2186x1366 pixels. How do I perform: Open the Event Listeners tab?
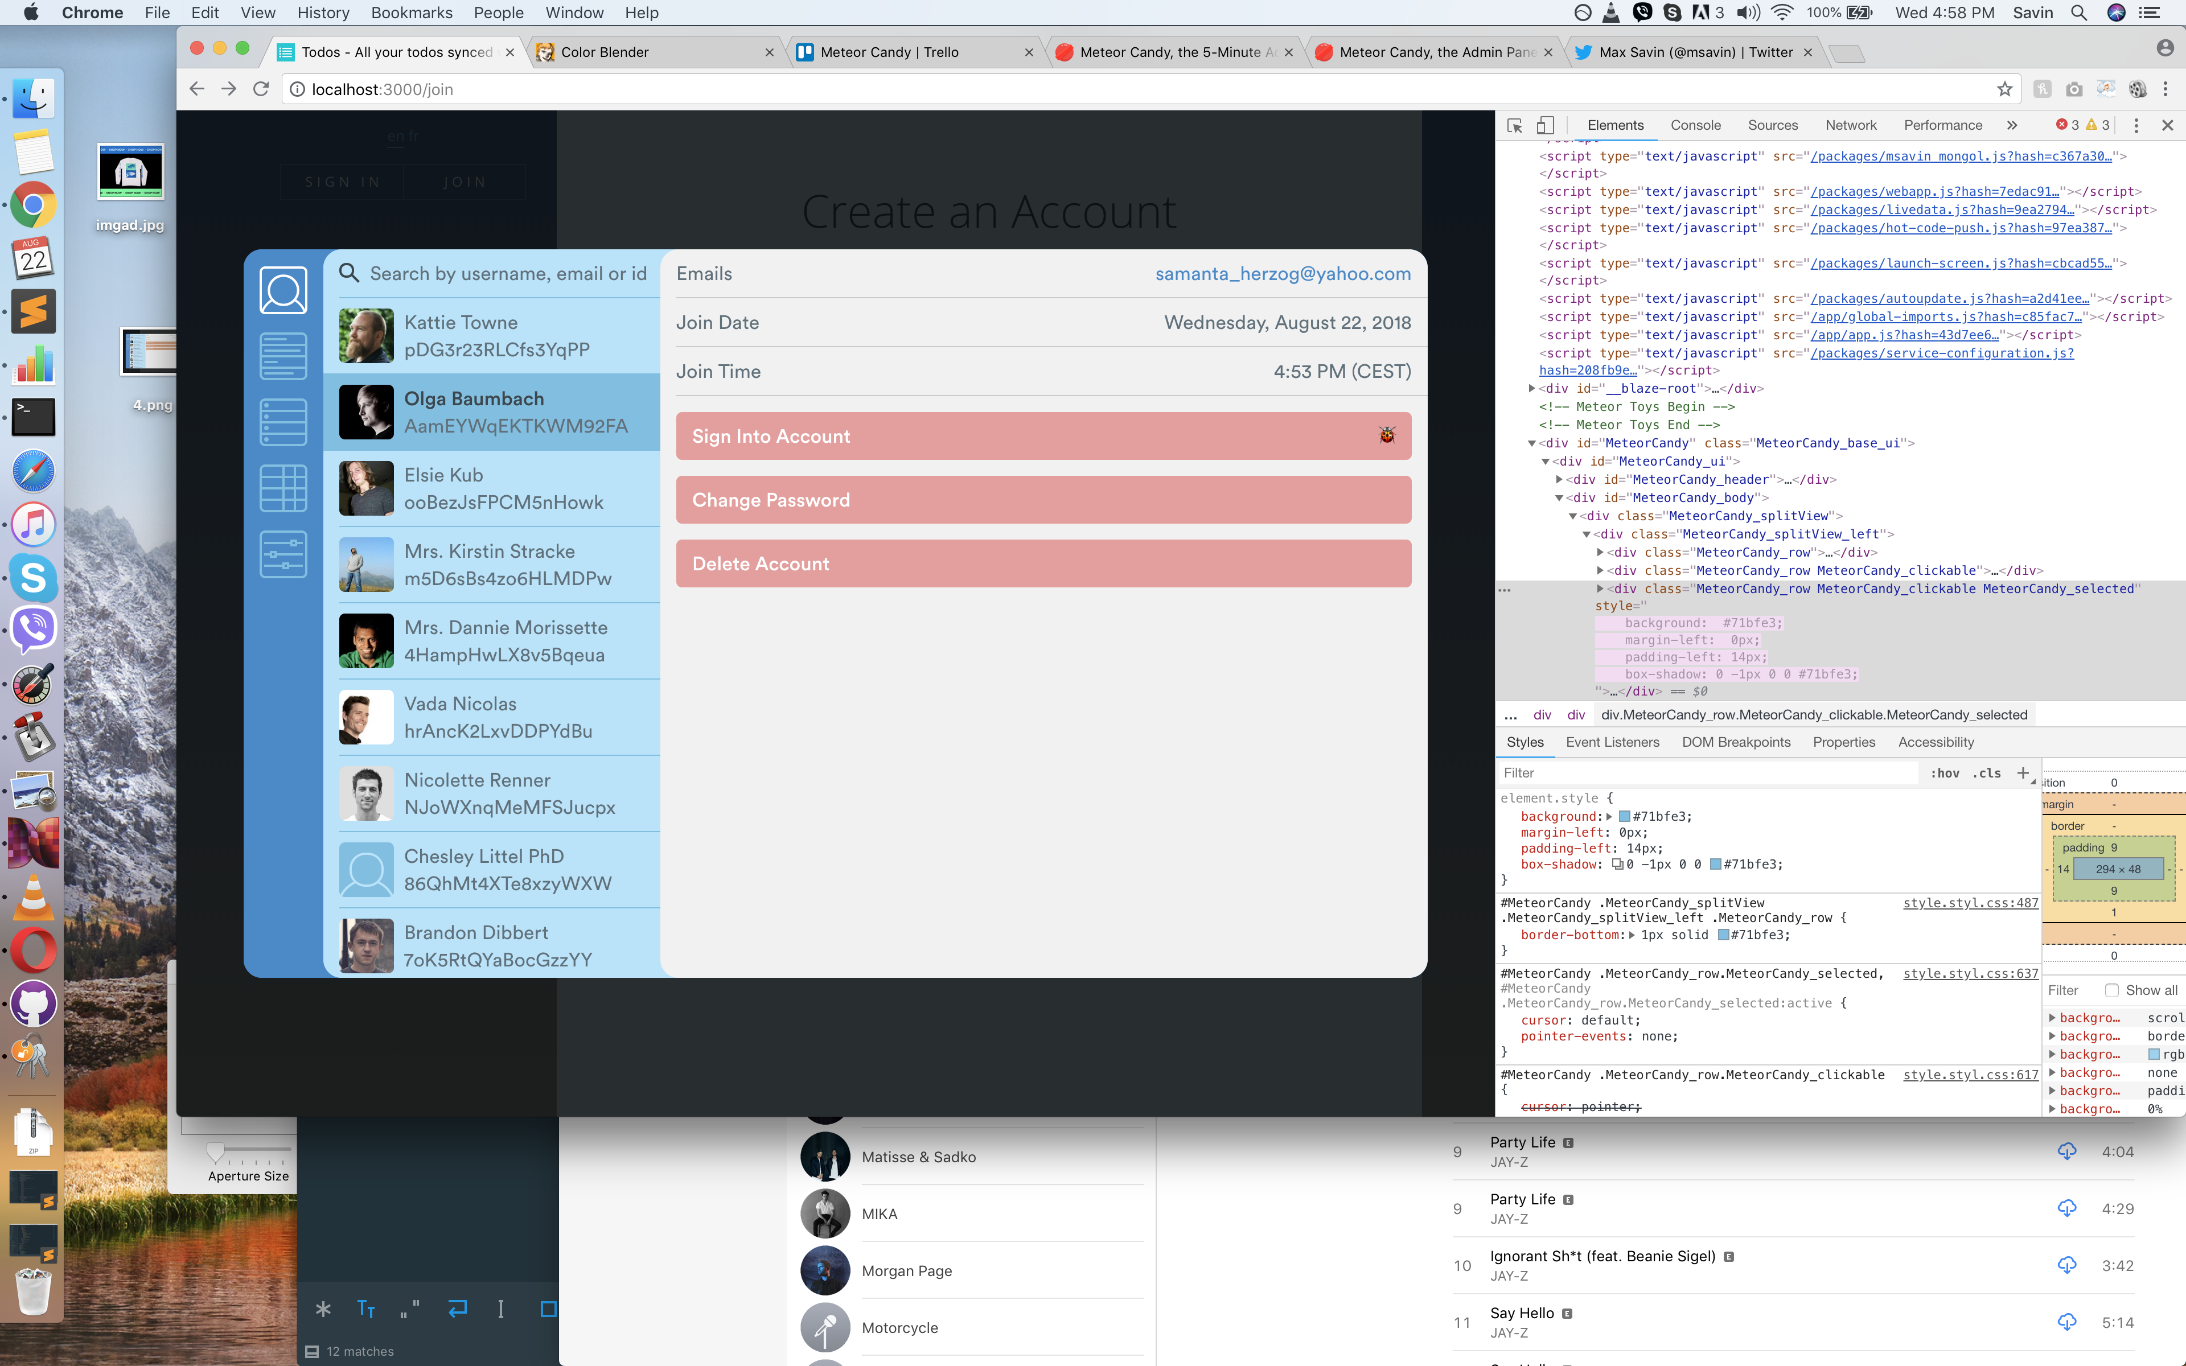(x=1612, y=742)
